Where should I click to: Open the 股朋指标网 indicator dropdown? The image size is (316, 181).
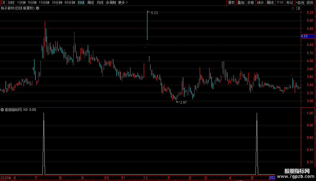2,110
